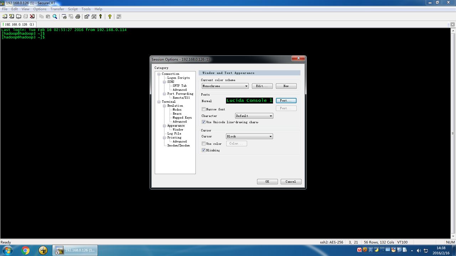Image resolution: width=456 pixels, height=256 pixels.
Task: Open the Tools menu
Action: tap(86, 9)
